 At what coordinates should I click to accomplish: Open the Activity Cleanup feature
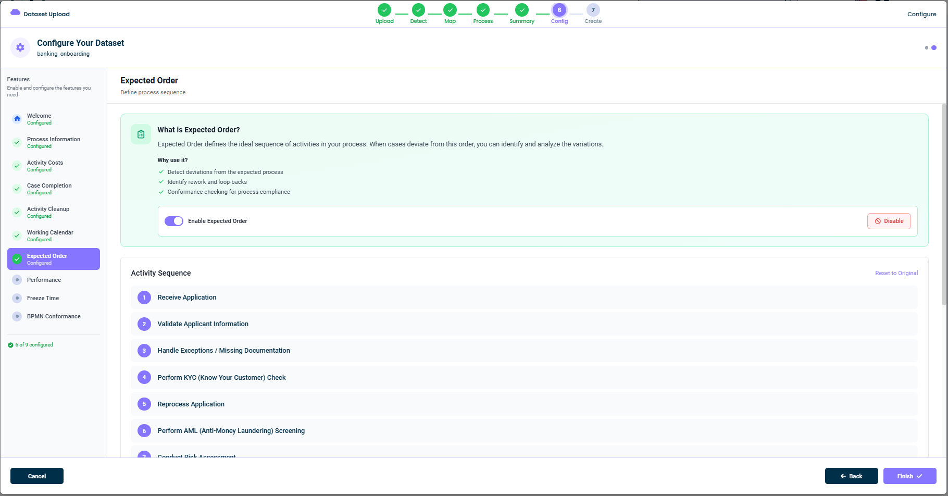tap(54, 212)
